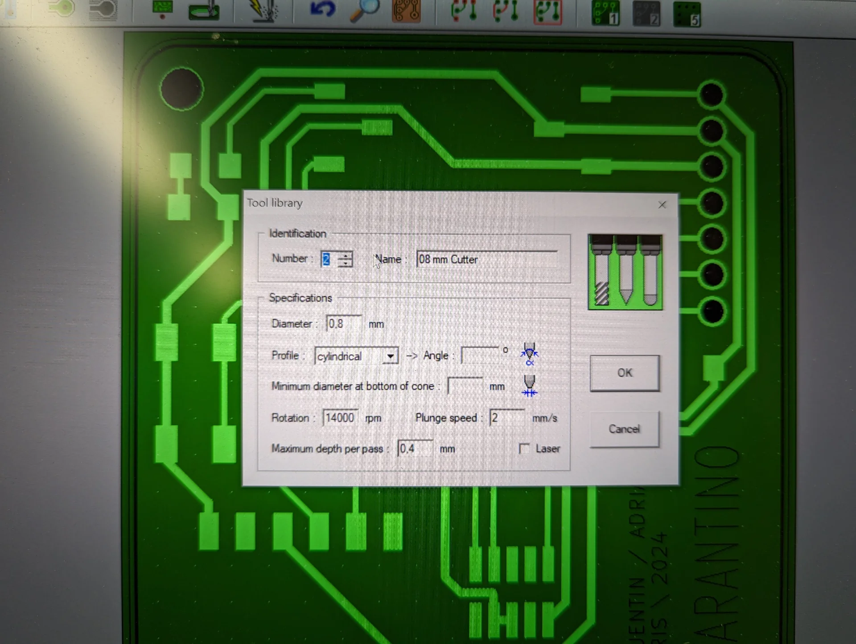Decrement the tool Number spinner down
Image resolution: width=856 pixels, height=644 pixels.
tap(346, 263)
